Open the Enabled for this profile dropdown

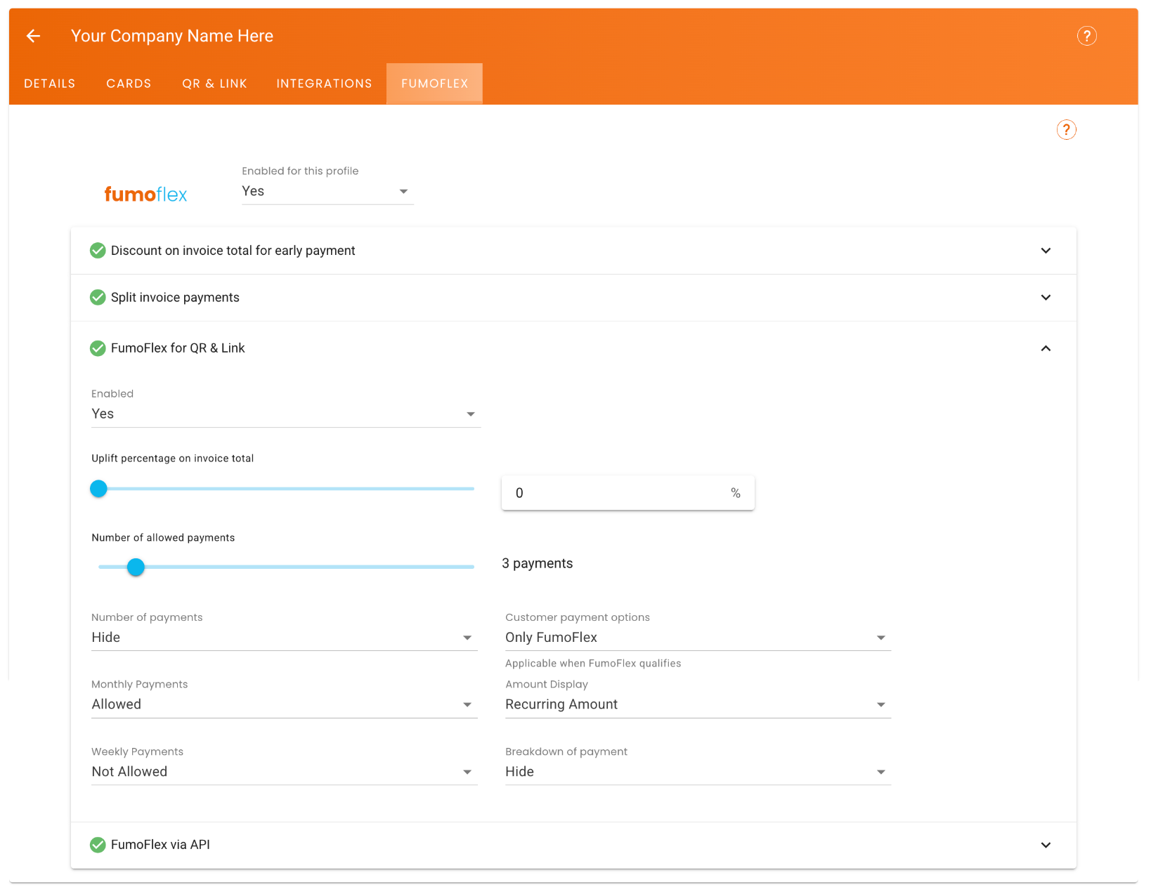(327, 191)
